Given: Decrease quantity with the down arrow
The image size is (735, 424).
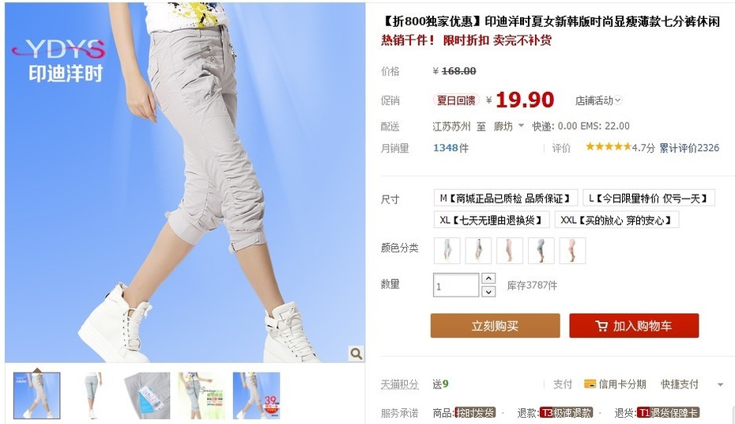Looking at the screenshot, I should [488, 292].
